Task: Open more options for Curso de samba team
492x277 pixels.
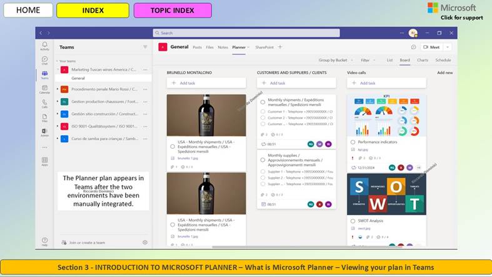Action: pyautogui.click(x=145, y=139)
